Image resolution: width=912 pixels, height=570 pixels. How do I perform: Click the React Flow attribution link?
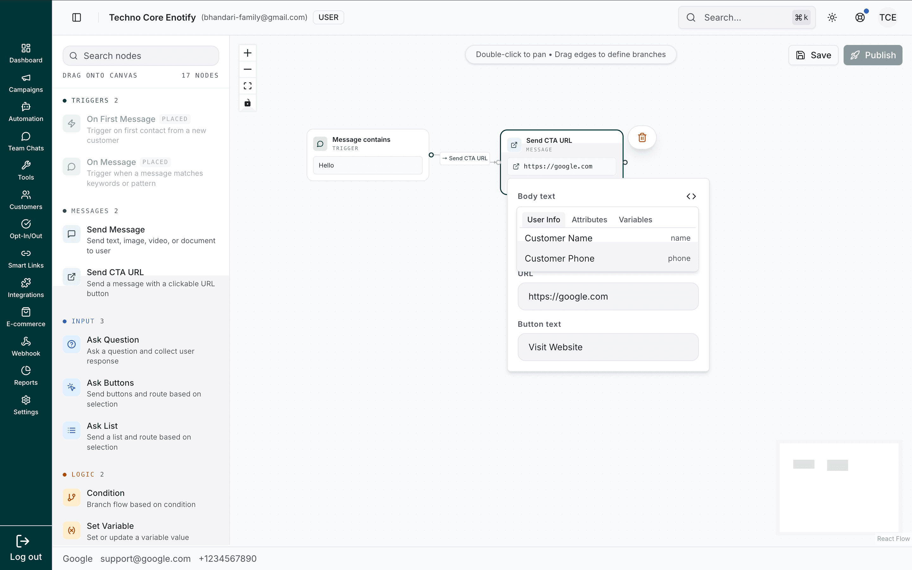pos(893,539)
